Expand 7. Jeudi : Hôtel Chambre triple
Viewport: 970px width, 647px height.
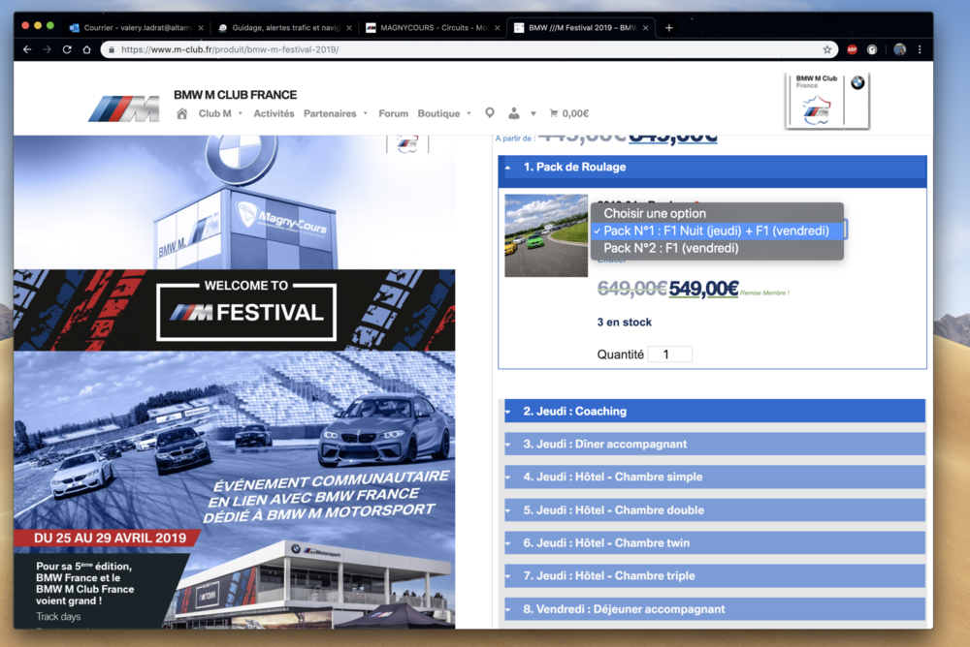[x=715, y=576]
